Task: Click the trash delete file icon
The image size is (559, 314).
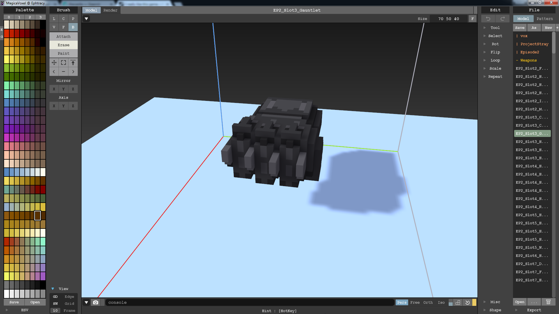Action: point(548,302)
